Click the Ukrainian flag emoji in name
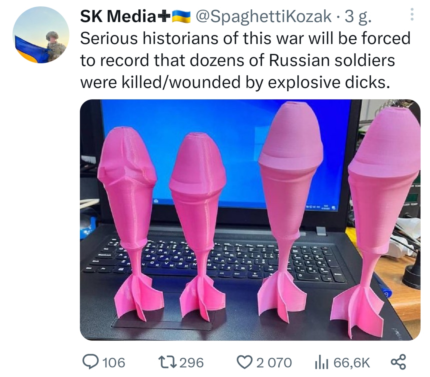 pyautogui.click(x=181, y=17)
